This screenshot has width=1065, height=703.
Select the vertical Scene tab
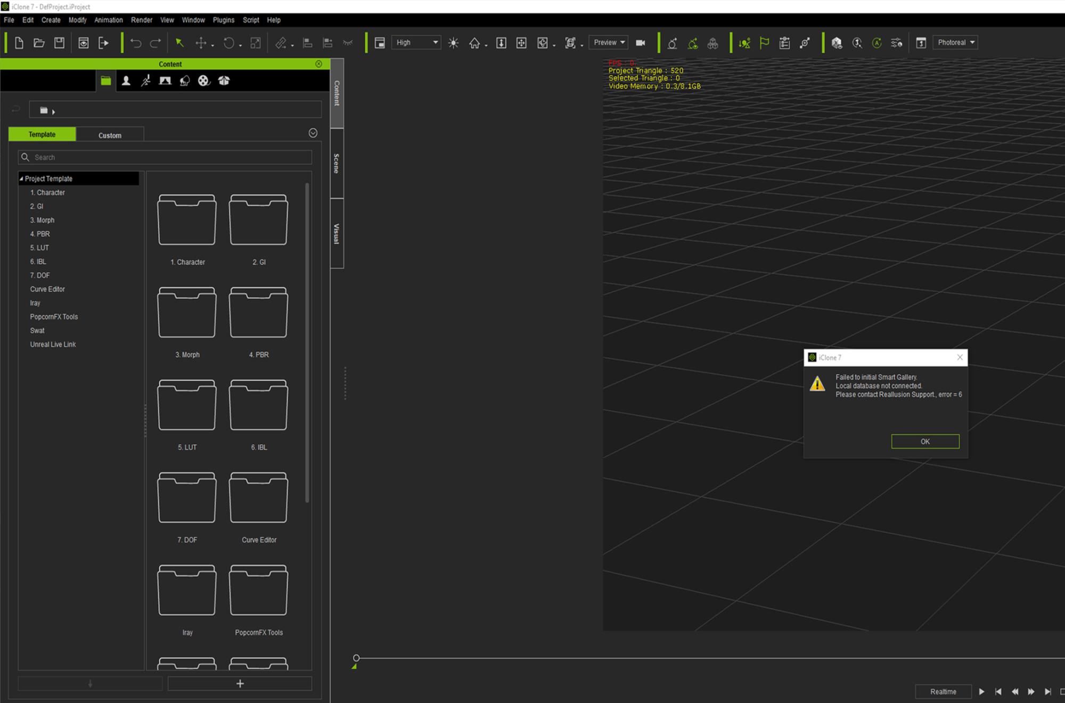pyautogui.click(x=337, y=164)
